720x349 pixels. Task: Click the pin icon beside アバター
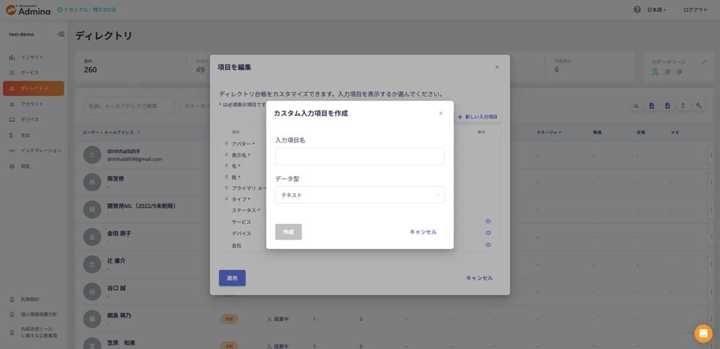[x=226, y=144]
